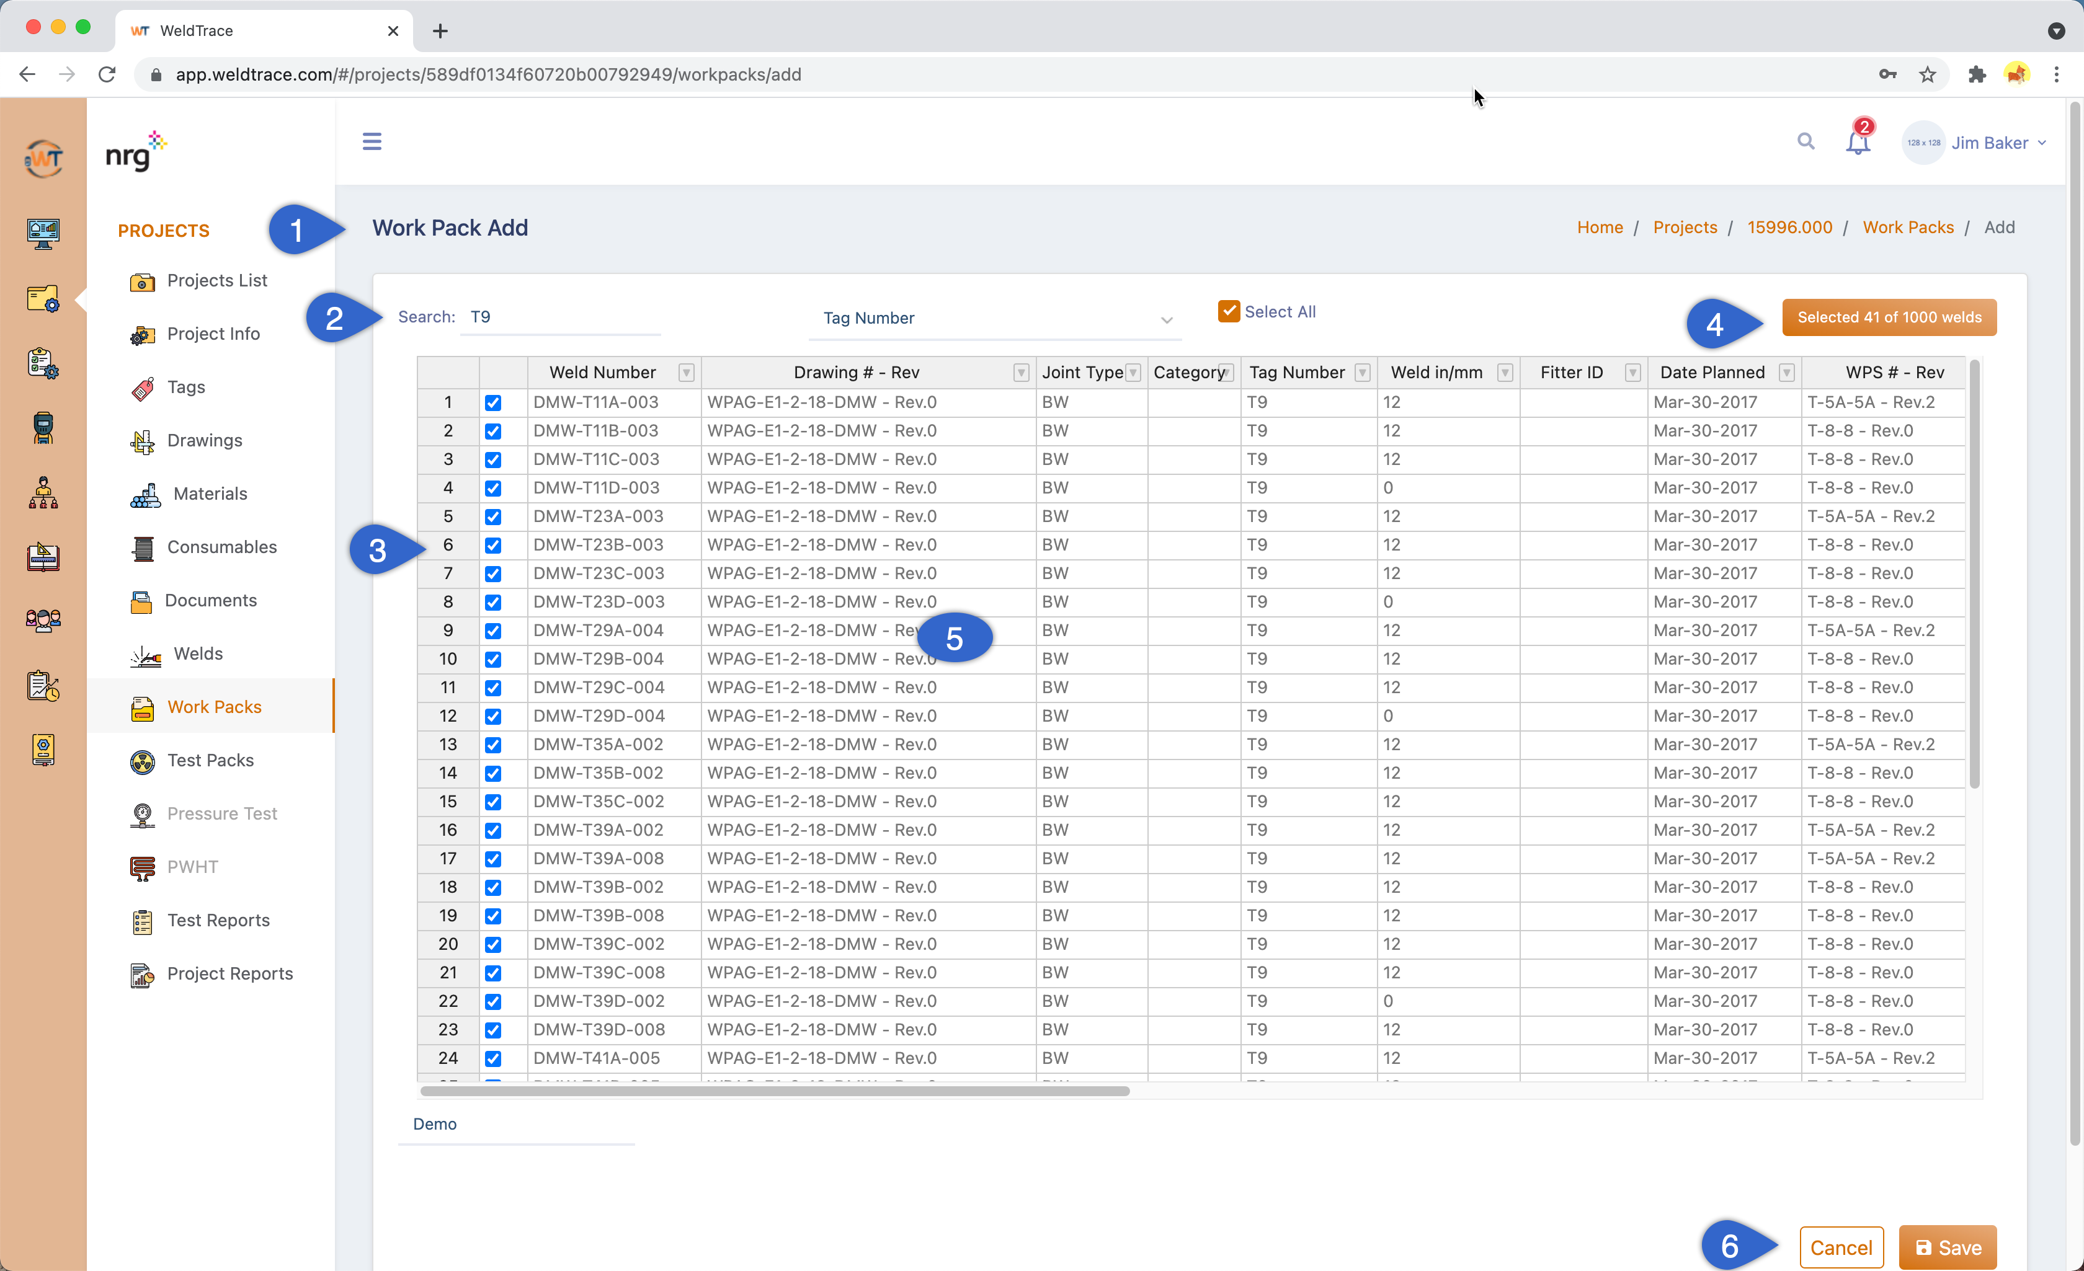Bookmark this page with the star icon
Screen dimensions: 2084x1271
[x=1928, y=74]
